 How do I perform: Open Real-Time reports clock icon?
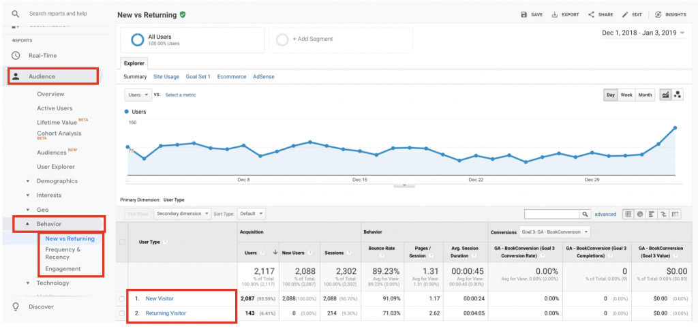[16, 55]
